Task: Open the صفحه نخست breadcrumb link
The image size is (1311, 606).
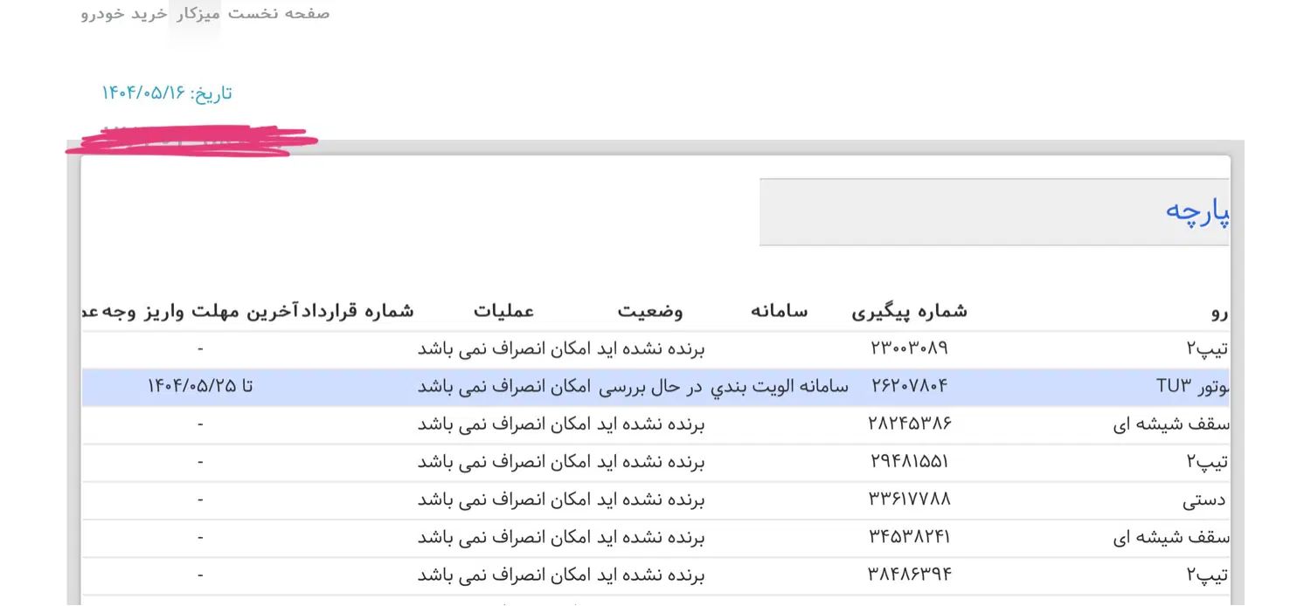Action: click(278, 13)
